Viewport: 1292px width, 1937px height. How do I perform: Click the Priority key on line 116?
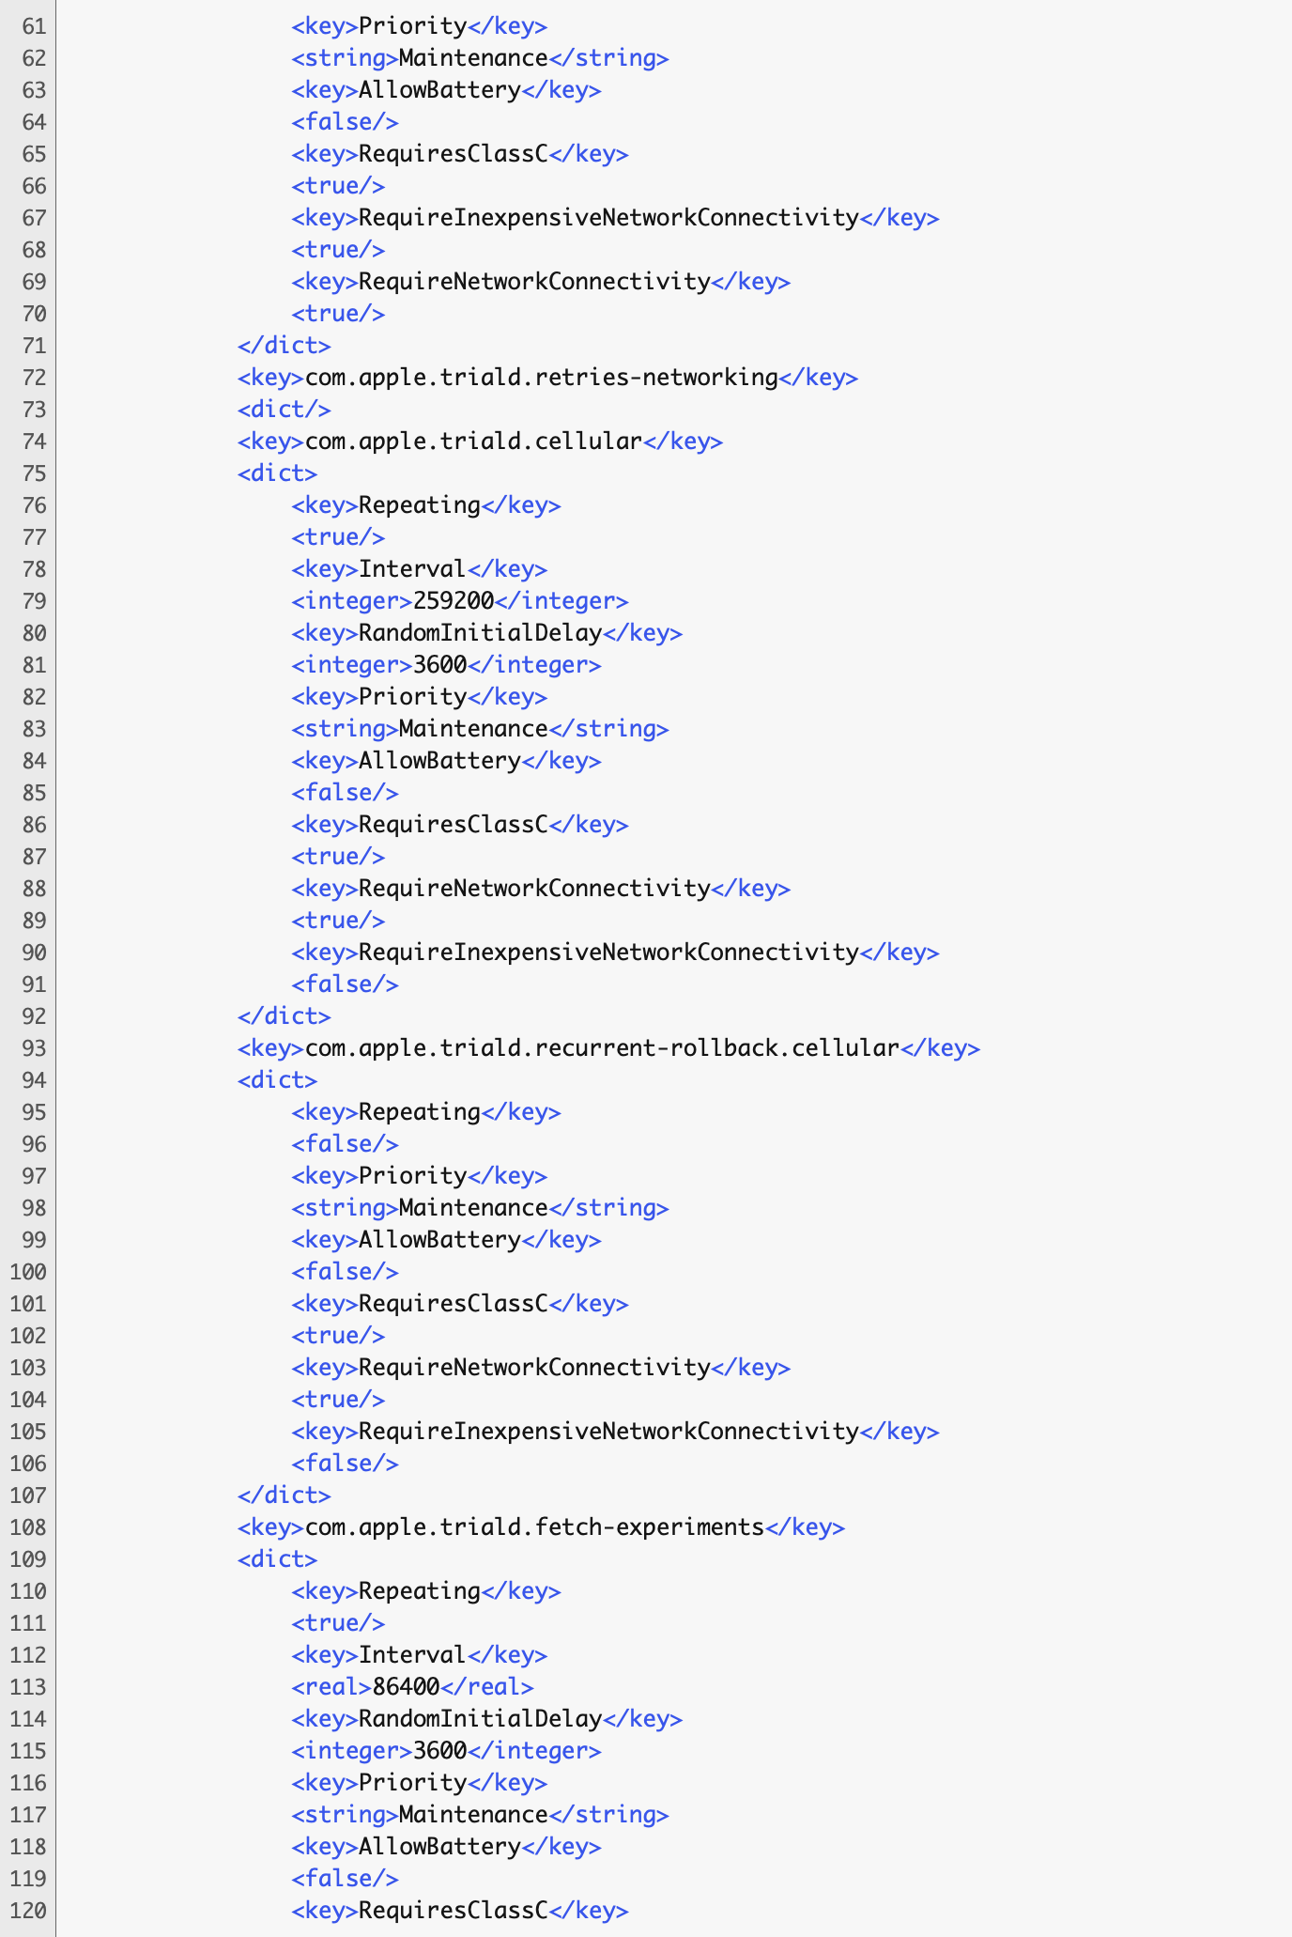[x=413, y=1783]
